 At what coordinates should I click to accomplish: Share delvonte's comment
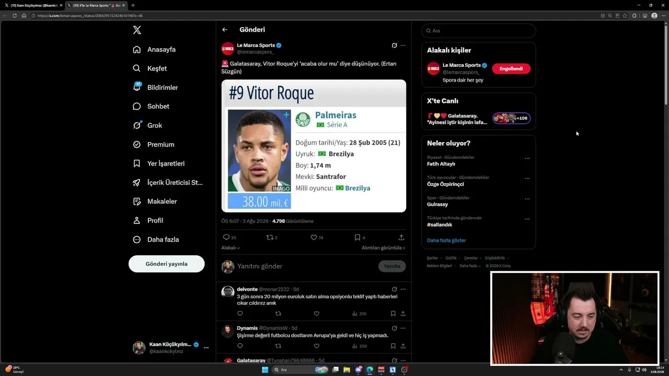[403, 314]
